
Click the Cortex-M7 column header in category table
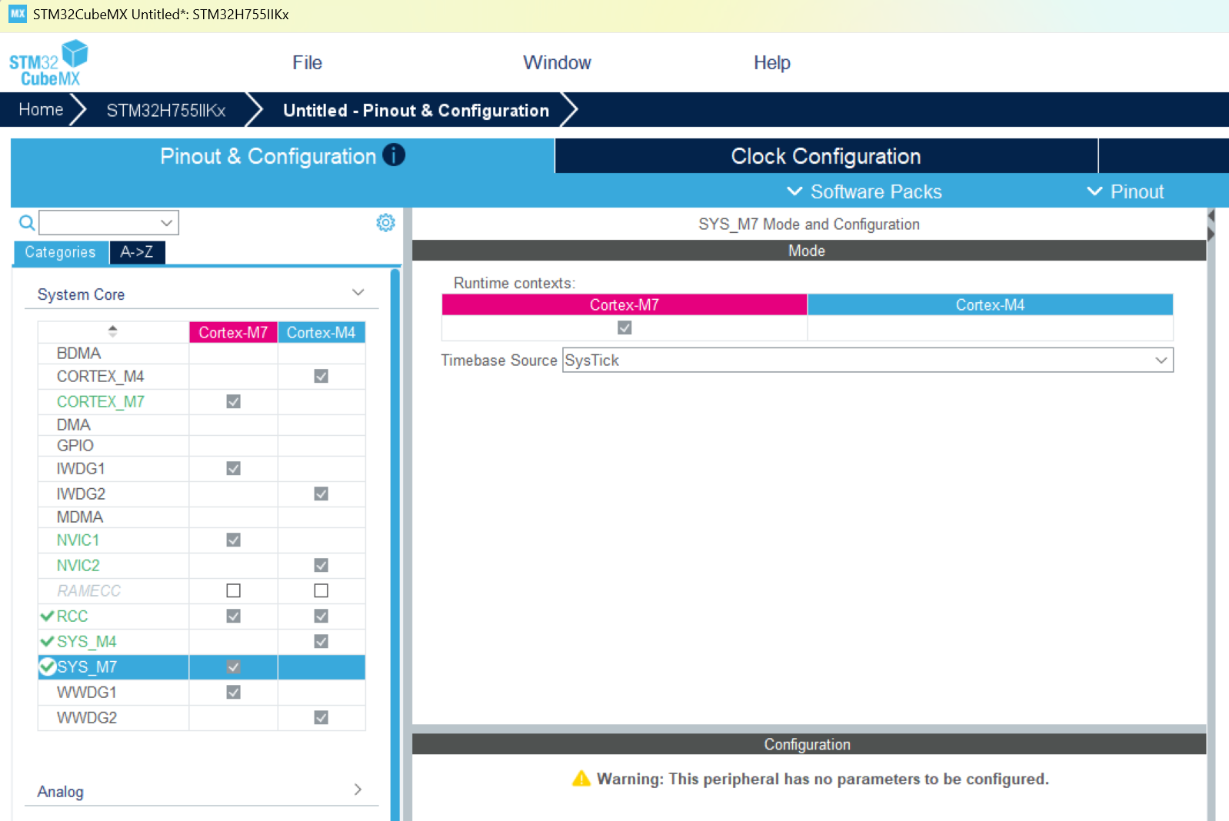click(x=233, y=332)
